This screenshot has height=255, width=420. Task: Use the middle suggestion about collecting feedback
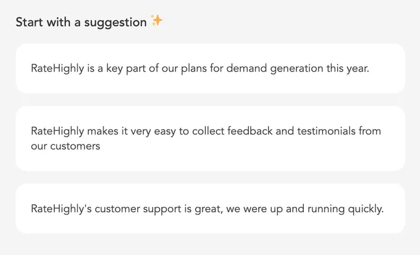[210, 138]
